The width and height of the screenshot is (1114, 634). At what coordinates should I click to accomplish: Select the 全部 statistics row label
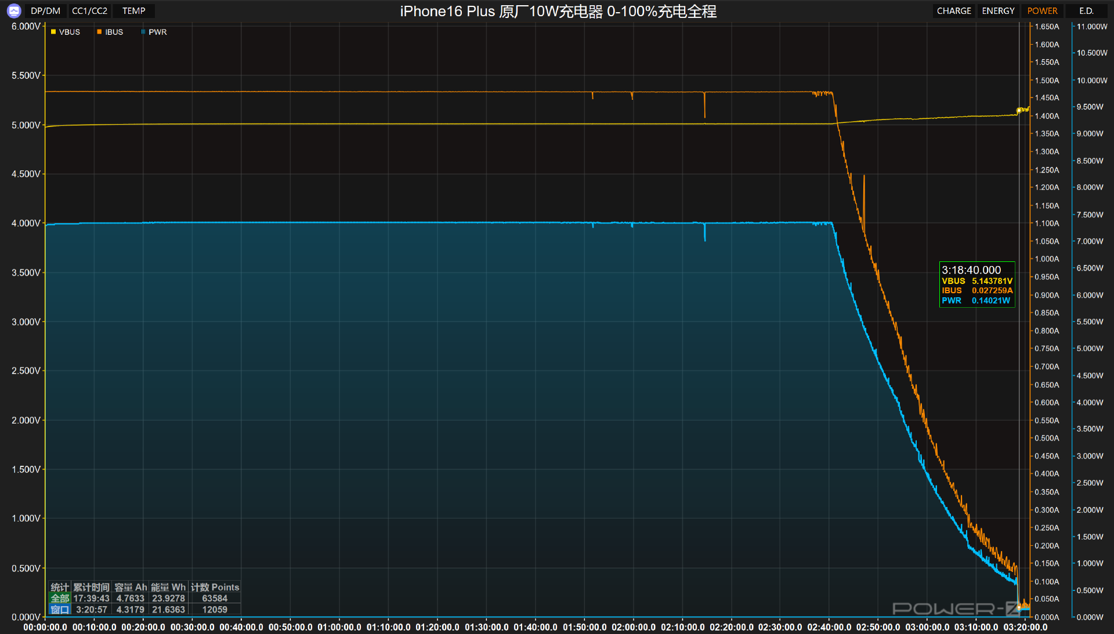(60, 598)
